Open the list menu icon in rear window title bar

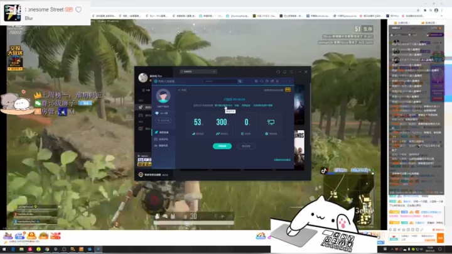291,72
